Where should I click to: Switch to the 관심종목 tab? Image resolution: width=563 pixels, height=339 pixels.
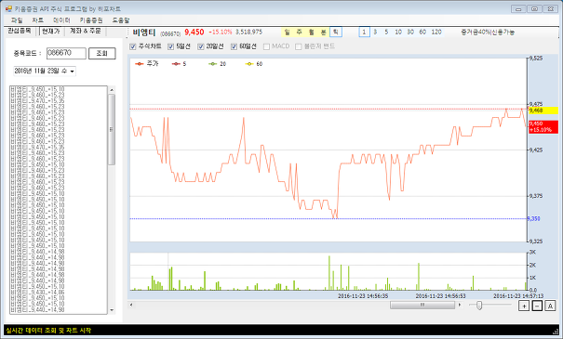[20, 32]
